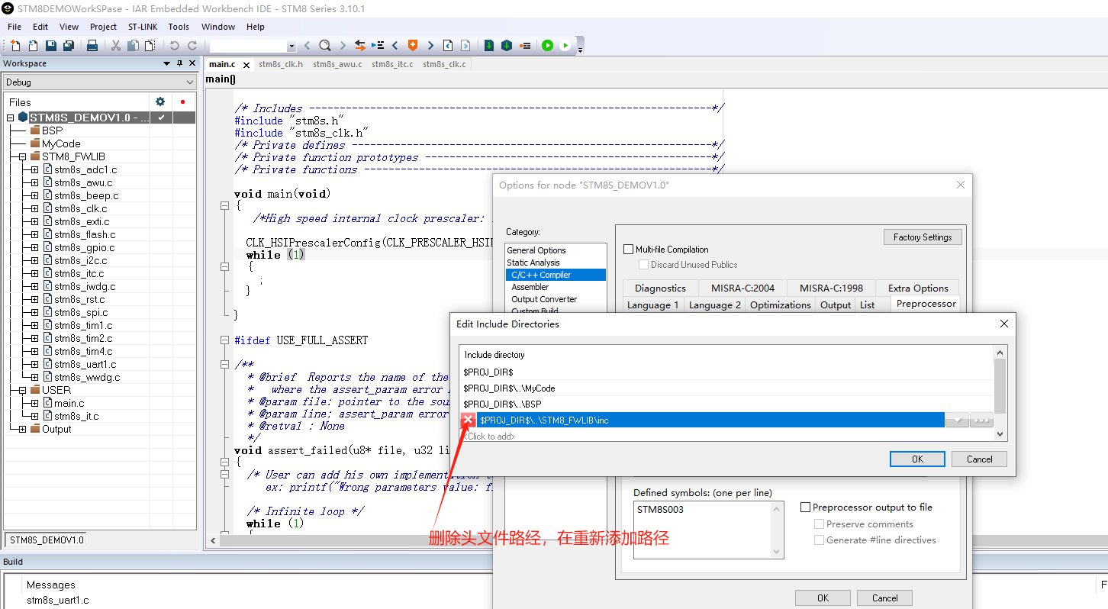
Task: Collapse the #ifdef USE_FULL_ASSERT fold marker
Action: pyautogui.click(x=224, y=340)
